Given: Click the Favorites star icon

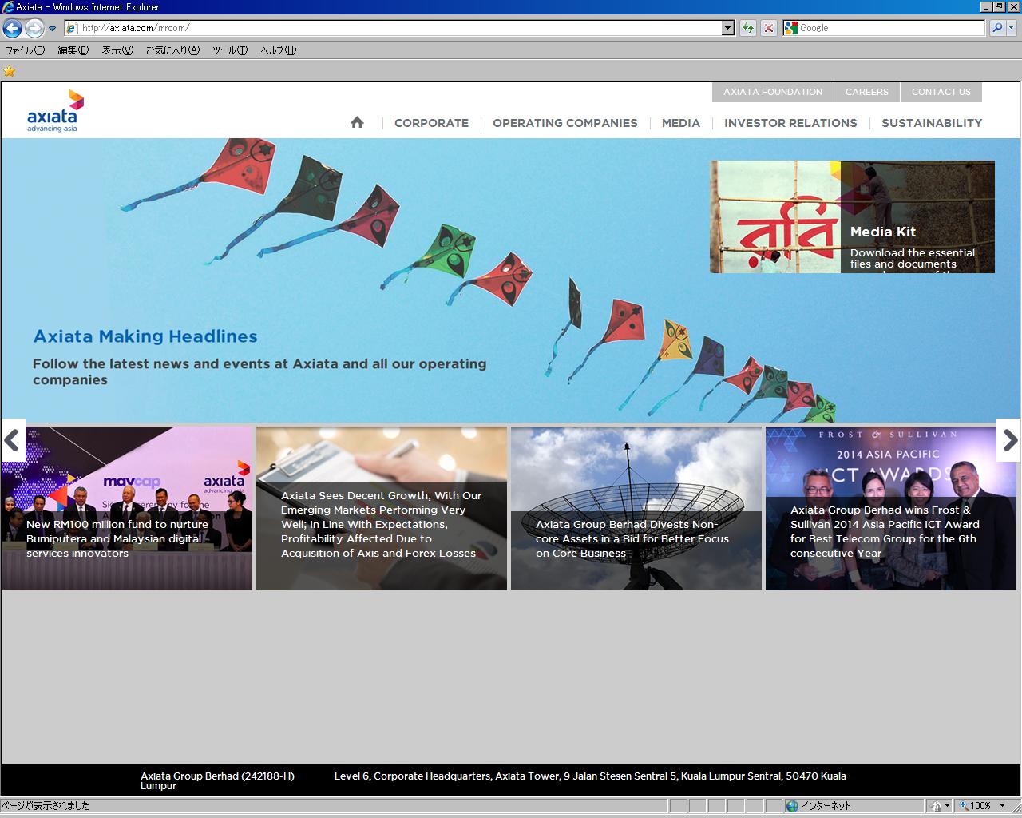Looking at the screenshot, I should point(10,71).
